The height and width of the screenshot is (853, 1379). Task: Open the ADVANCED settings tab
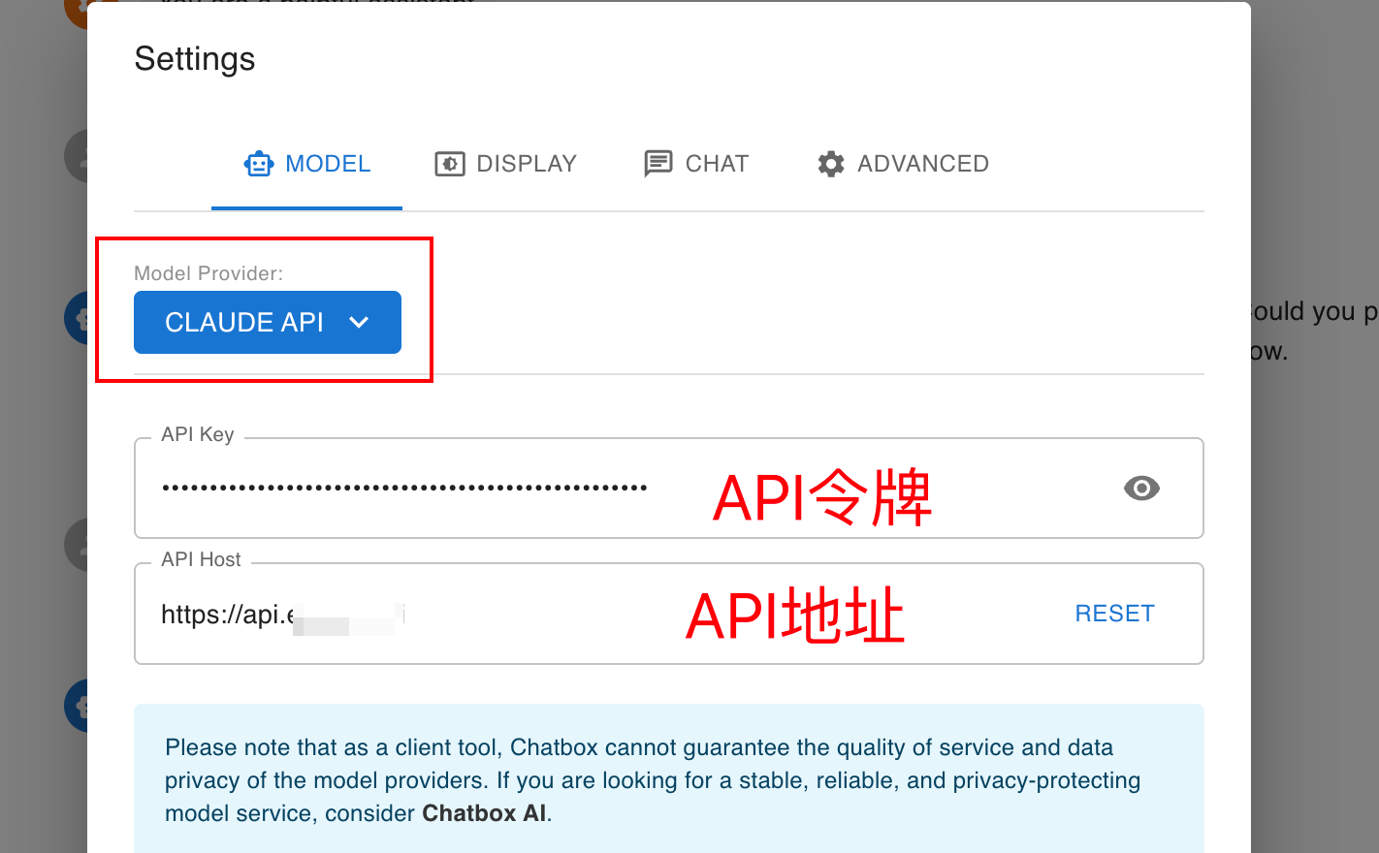(903, 164)
